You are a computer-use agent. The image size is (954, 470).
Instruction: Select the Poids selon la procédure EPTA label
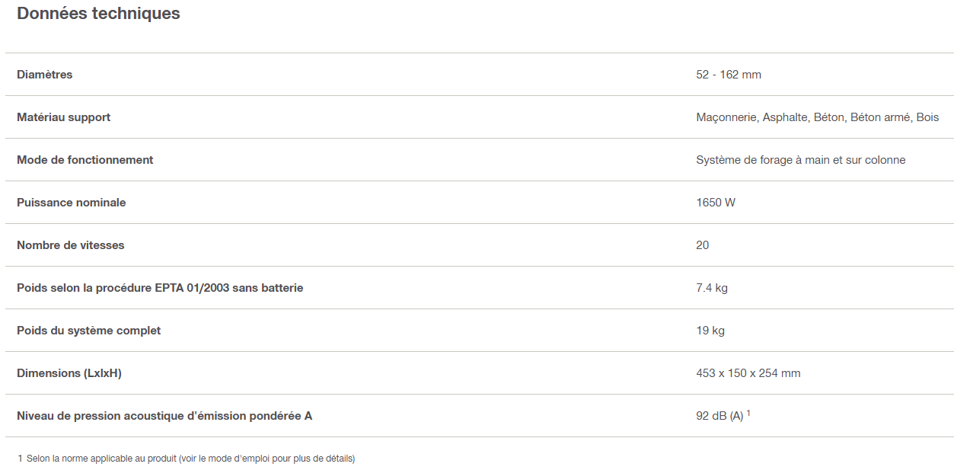160,288
